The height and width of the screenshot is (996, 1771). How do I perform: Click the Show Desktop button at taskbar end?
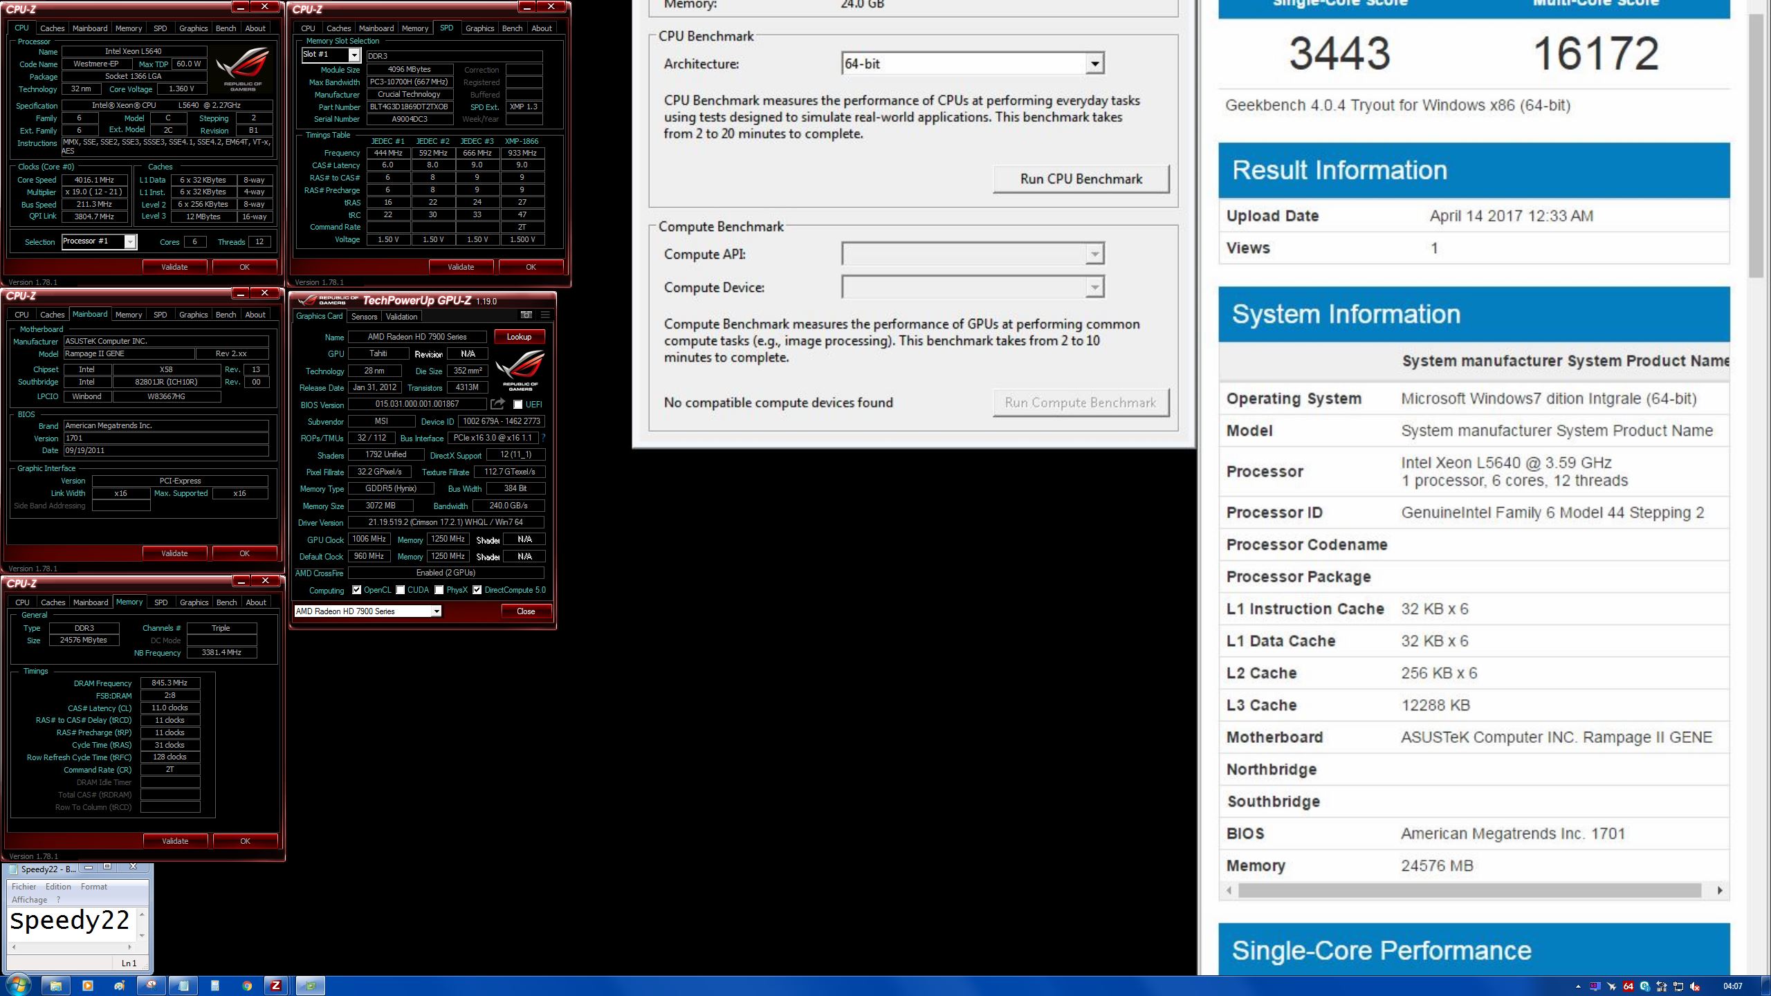(1765, 986)
